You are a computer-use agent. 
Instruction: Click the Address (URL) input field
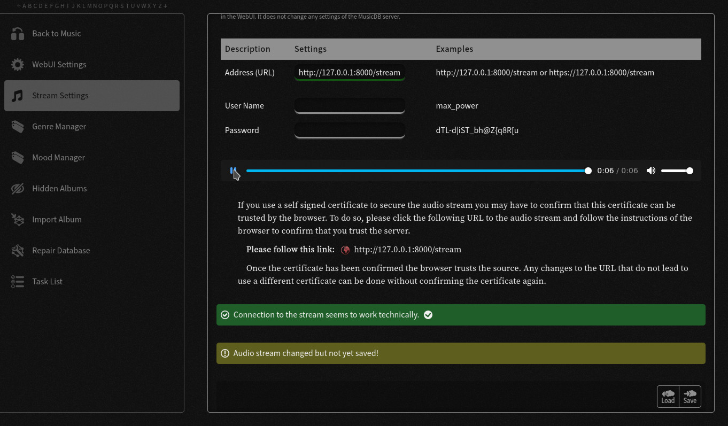coord(349,73)
